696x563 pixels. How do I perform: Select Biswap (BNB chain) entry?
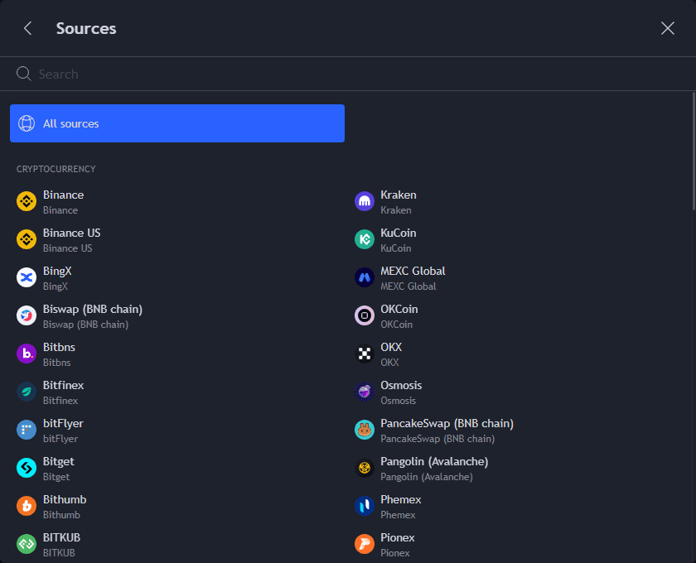pyautogui.click(x=92, y=315)
